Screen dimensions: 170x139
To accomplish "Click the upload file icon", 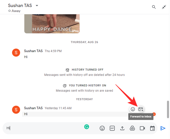I will tap(122, 128).
